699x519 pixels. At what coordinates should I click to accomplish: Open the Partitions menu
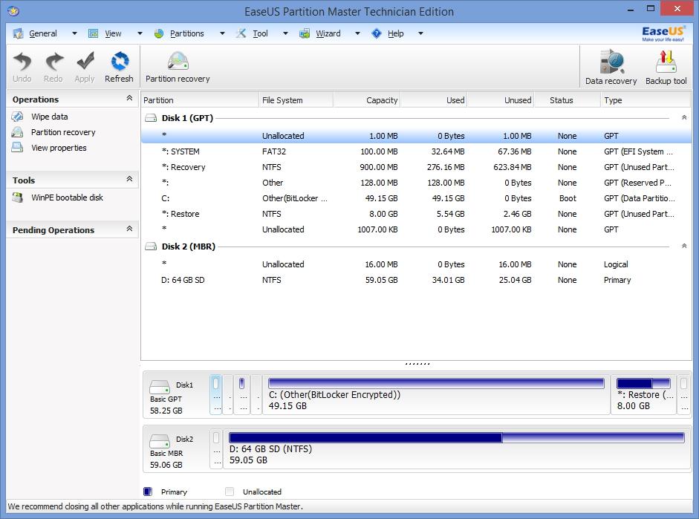click(186, 33)
